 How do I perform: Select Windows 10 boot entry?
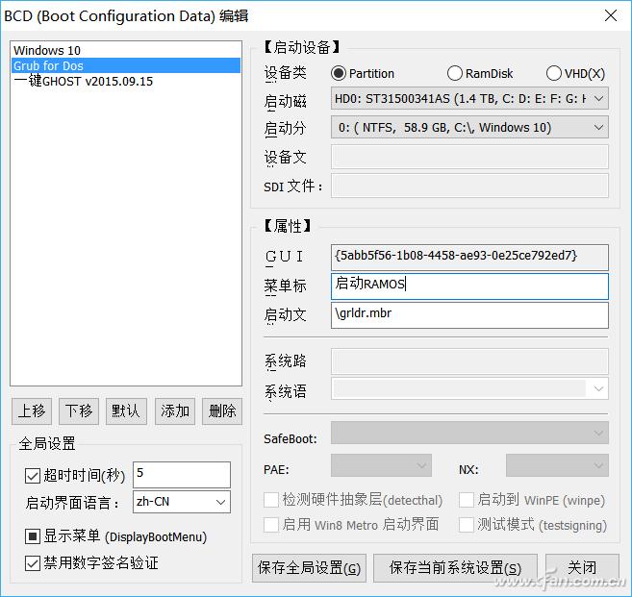coord(46,50)
